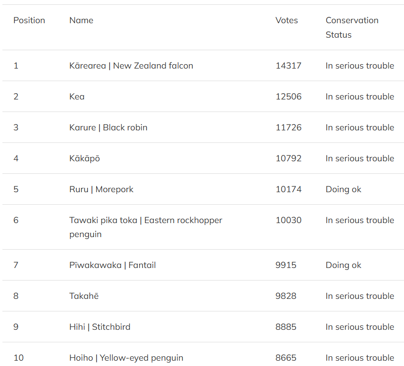Click Hoiho | Yellow-eyed penguin name
404x366 pixels.
point(126,358)
